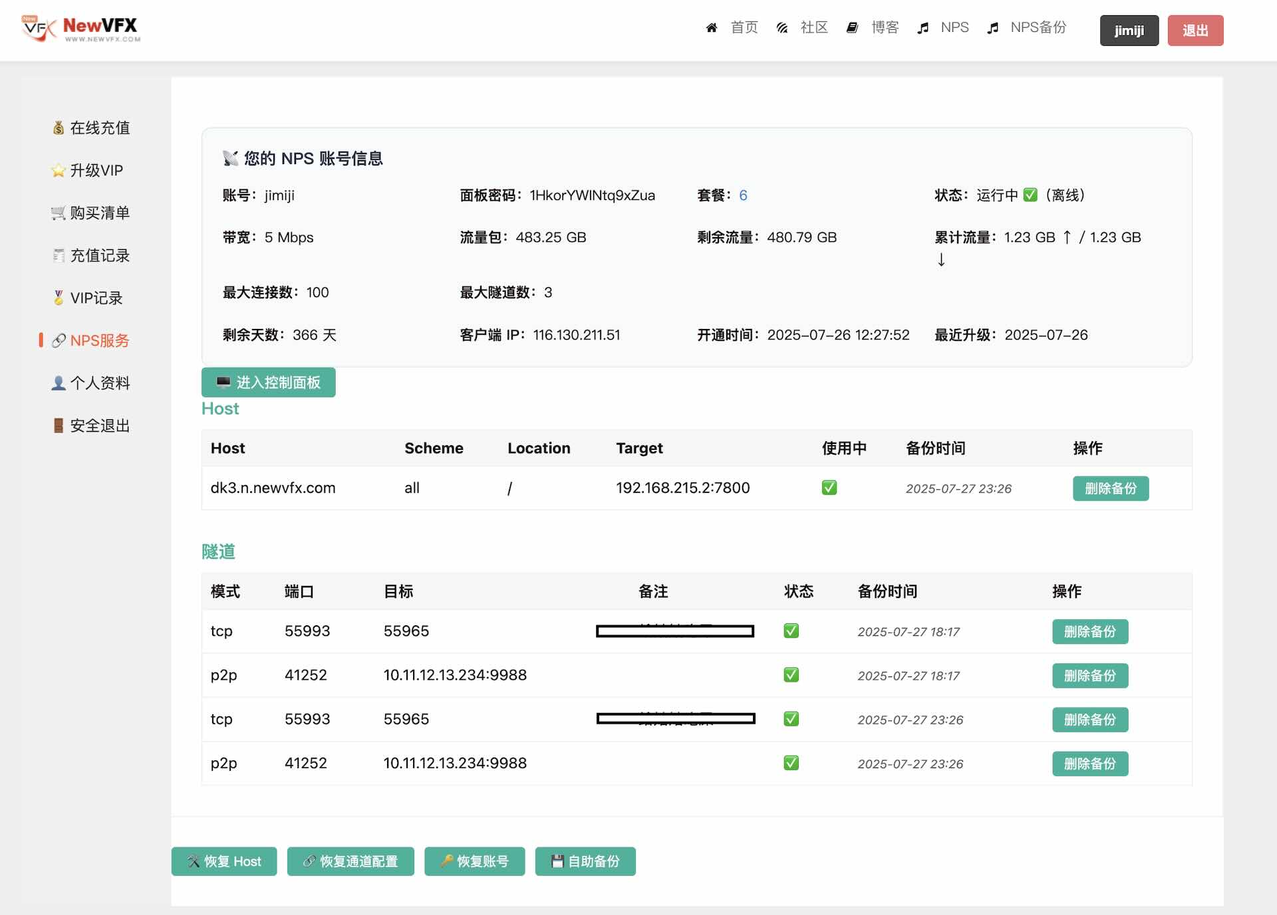Click the book icon beside 博客
The height and width of the screenshot is (915, 1277).
click(852, 28)
